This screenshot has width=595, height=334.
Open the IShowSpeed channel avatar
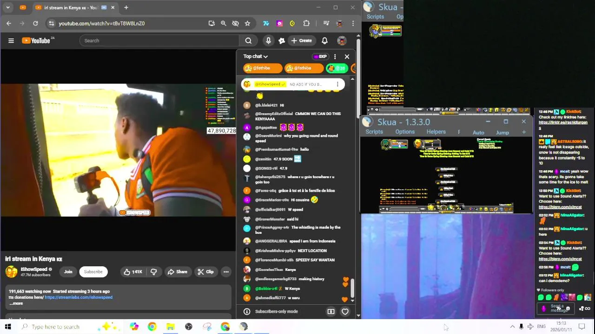(x=12, y=272)
